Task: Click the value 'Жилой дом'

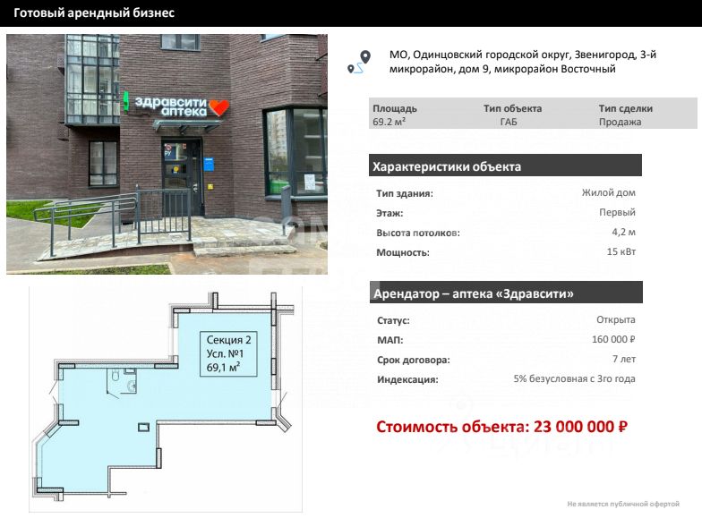Action: pos(609,193)
